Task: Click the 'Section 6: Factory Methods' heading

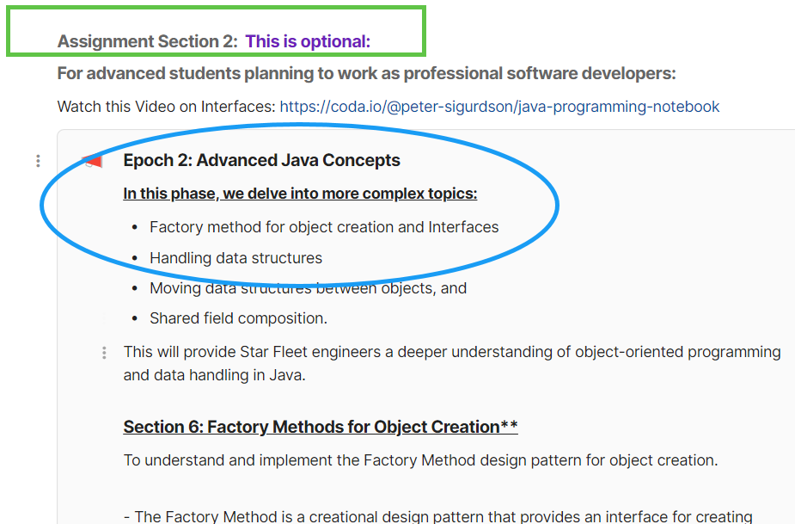Action: pos(320,427)
